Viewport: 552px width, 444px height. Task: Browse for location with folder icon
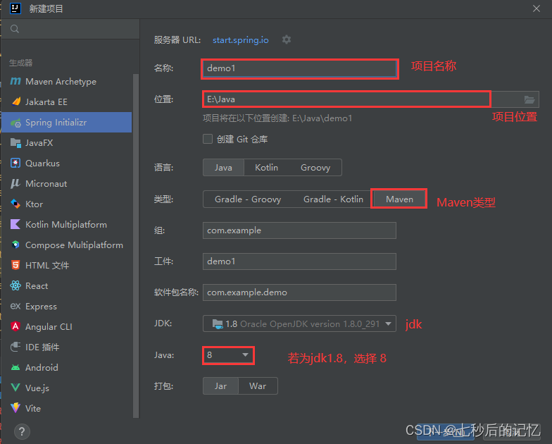(529, 100)
